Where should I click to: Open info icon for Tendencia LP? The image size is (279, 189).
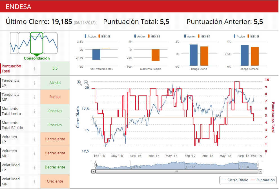[x=34, y=83]
